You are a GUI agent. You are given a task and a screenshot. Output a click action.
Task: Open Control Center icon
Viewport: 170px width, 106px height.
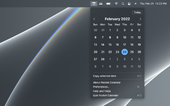click(x=129, y=4)
